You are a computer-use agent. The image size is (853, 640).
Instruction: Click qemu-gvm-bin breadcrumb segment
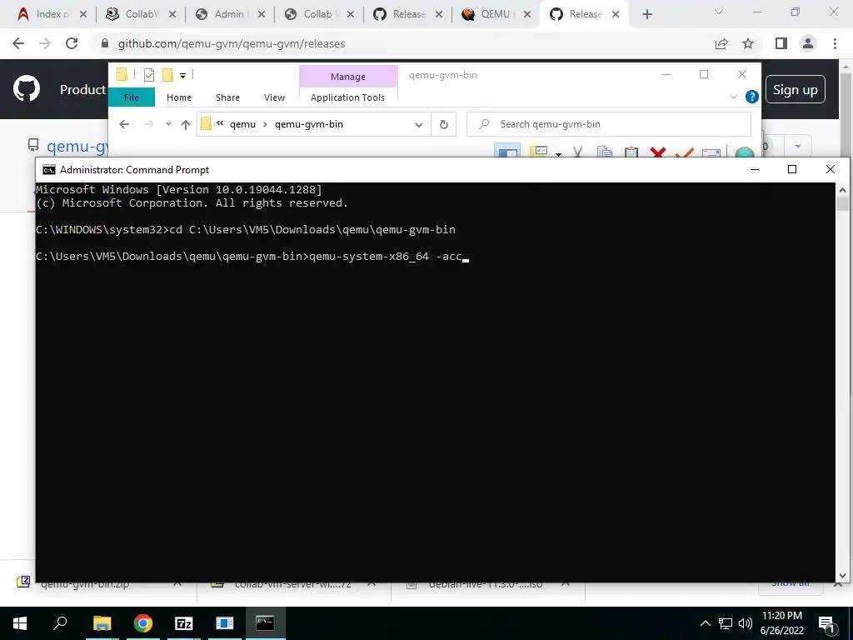(x=309, y=125)
